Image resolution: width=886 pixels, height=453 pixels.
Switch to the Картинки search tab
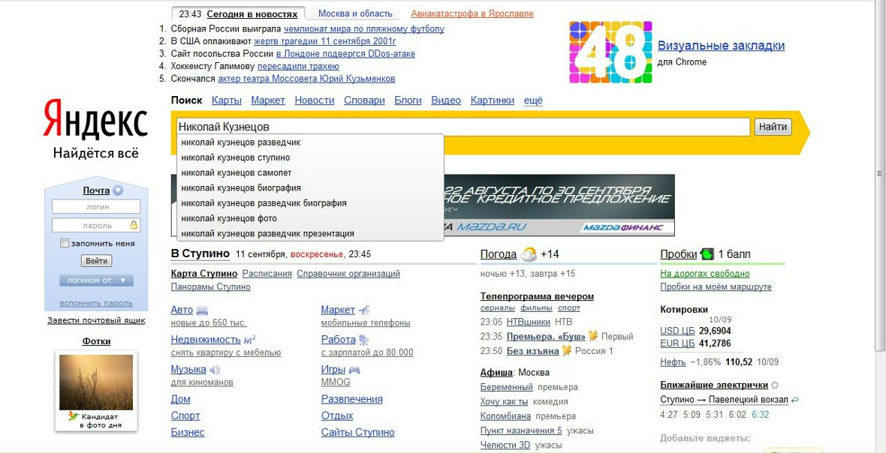492,100
